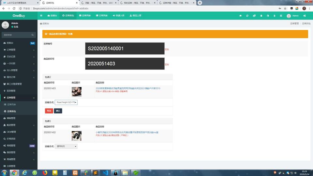Expand 国内订单 in the sidebar
This screenshot has width=313, height=176.
tap(19, 77)
